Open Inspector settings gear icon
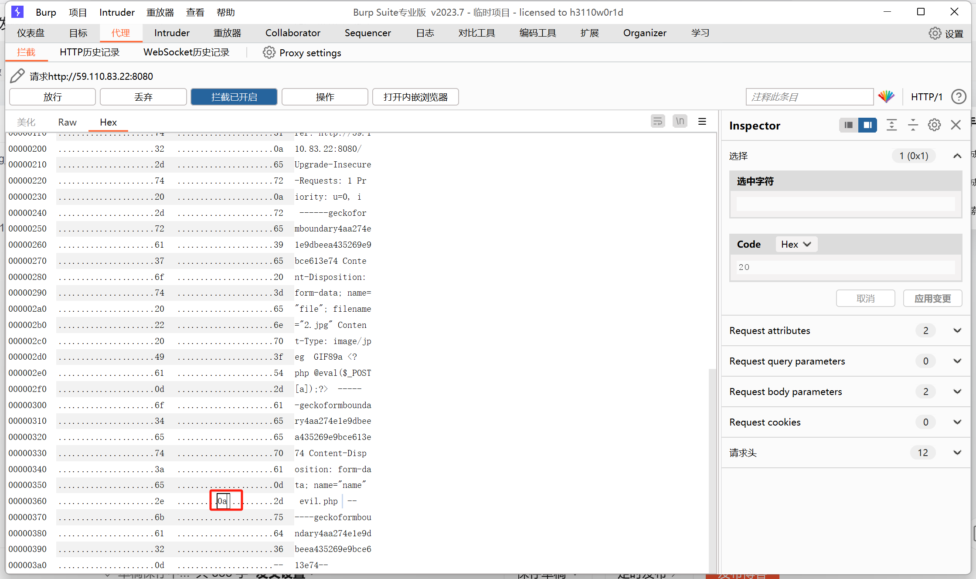This screenshot has height=579, width=976. click(x=934, y=125)
